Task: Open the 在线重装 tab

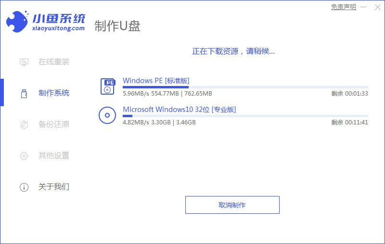Action: click(53, 62)
